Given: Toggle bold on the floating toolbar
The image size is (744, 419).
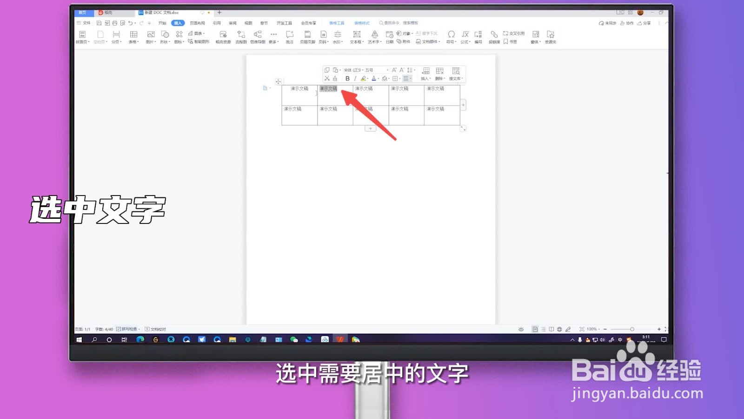Looking at the screenshot, I should click(347, 79).
